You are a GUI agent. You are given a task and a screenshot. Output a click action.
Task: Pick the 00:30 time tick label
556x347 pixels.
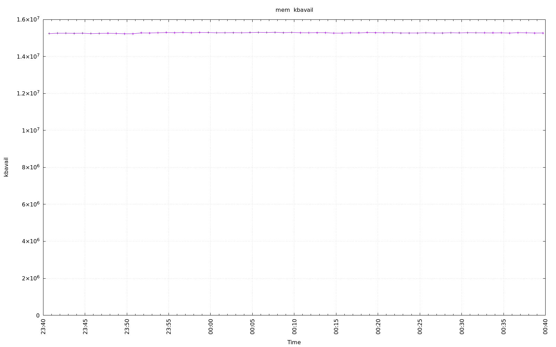pyautogui.click(x=462, y=327)
